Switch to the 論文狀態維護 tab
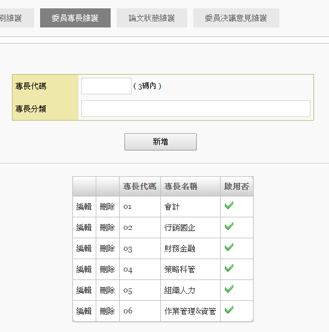 pyautogui.click(x=152, y=18)
